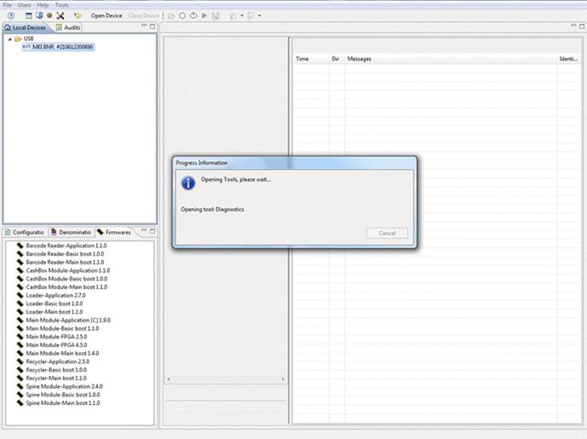Select CashBox Module-Main boot 1.1.0
This screenshot has height=439, width=587.
point(62,287)
